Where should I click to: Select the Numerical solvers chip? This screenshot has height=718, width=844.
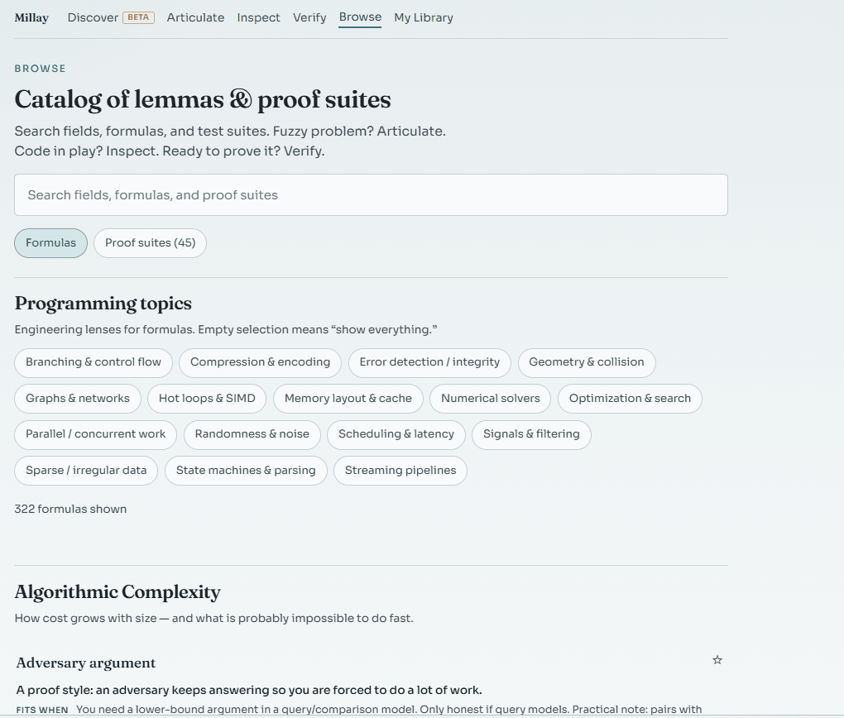coord(491,398)
